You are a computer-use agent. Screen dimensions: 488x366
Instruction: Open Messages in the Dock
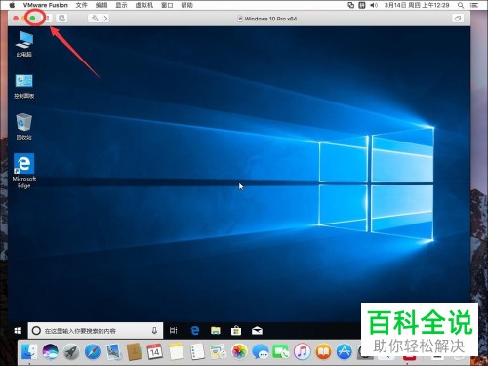pyautogui.click(x=261, y=351)
